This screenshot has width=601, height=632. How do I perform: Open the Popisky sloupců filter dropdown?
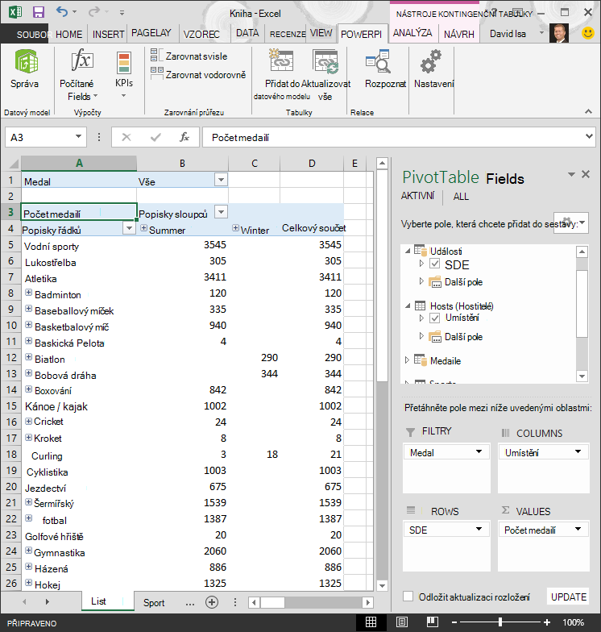click(x=221, y=212)
